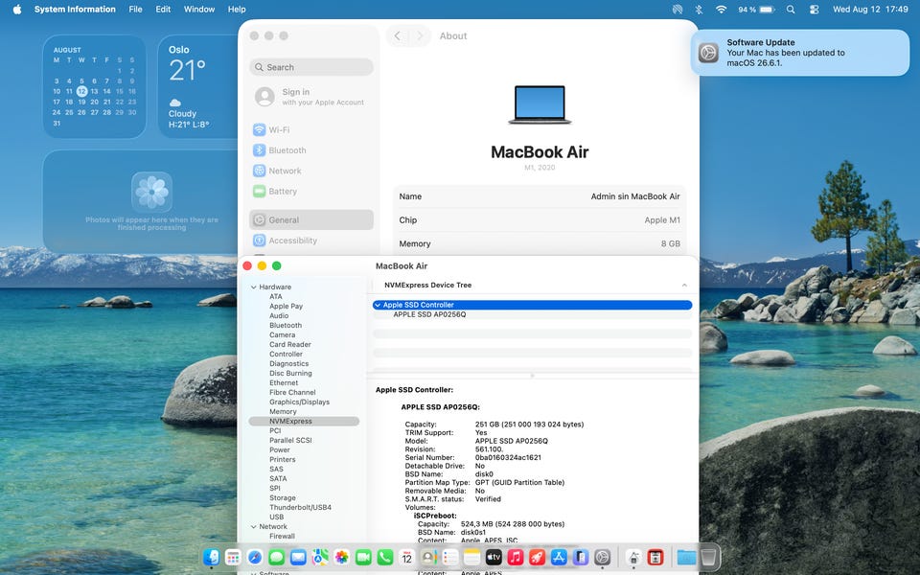Screen dimensions: 920x575
Task: Open the System Information app menu
Action: [75, 10]
